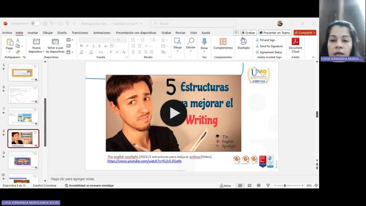
Task: Click the Pegar paste icon
Action: click(10, 42)
